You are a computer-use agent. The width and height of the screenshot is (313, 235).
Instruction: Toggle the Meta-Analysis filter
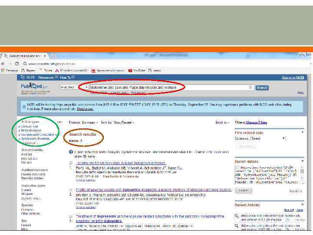31,130
